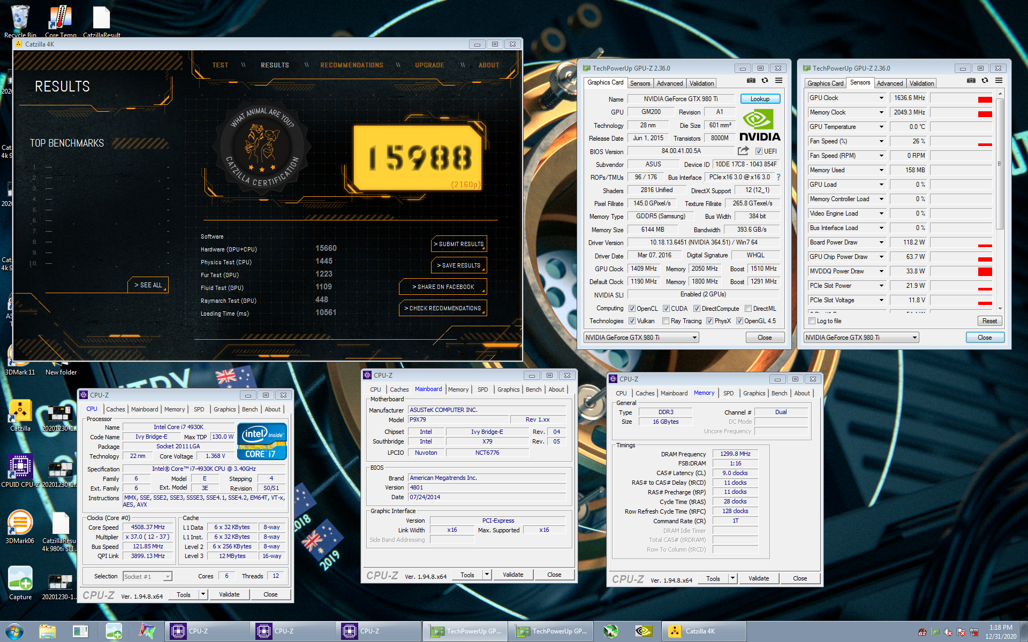The width and height of the screenshot is (1028, 642).
Task: Switch to the Upgrade tab in Catzilla
Action: click(429, 65)
